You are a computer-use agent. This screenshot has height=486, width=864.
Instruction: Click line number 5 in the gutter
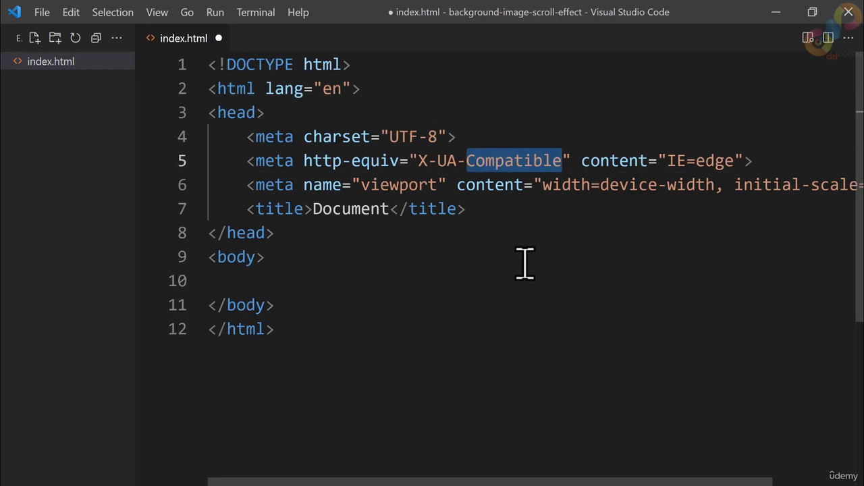pyautogui.click(x=182, y=161)
